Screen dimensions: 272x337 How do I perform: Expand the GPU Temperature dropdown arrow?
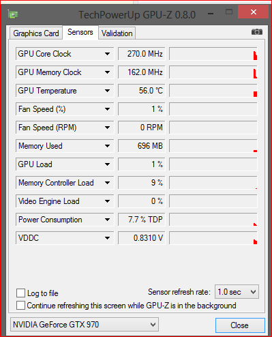107,91
